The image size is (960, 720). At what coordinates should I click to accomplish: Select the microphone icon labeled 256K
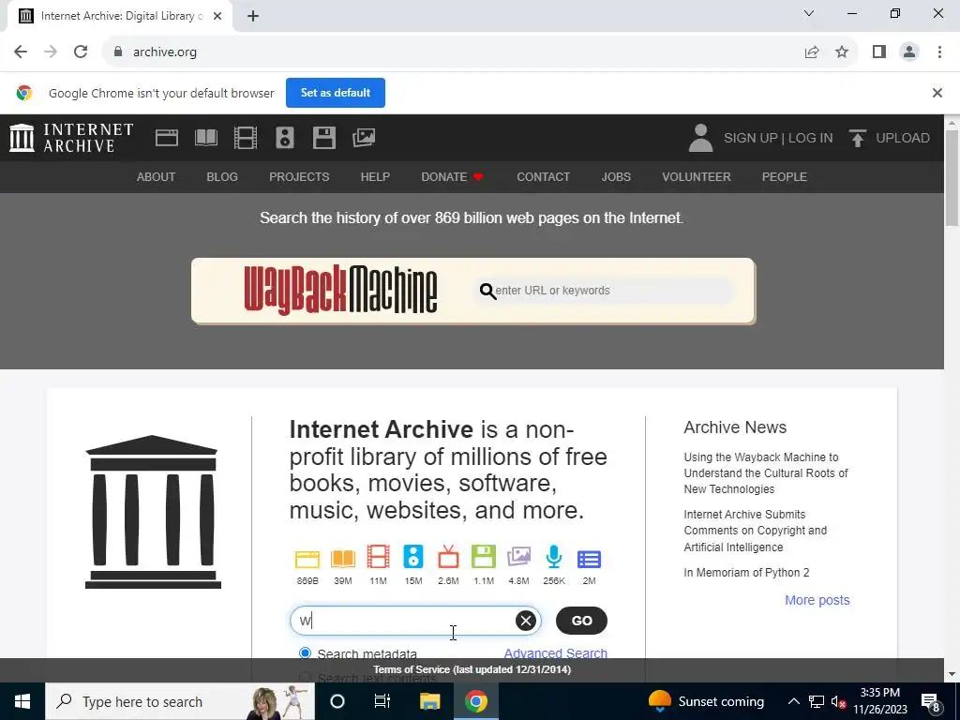click(x=554, y=557)
